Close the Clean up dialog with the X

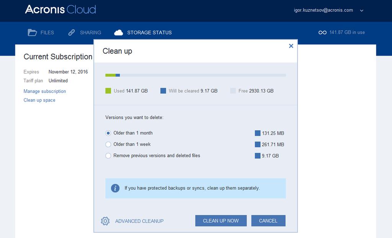click(x=291, y=46)
